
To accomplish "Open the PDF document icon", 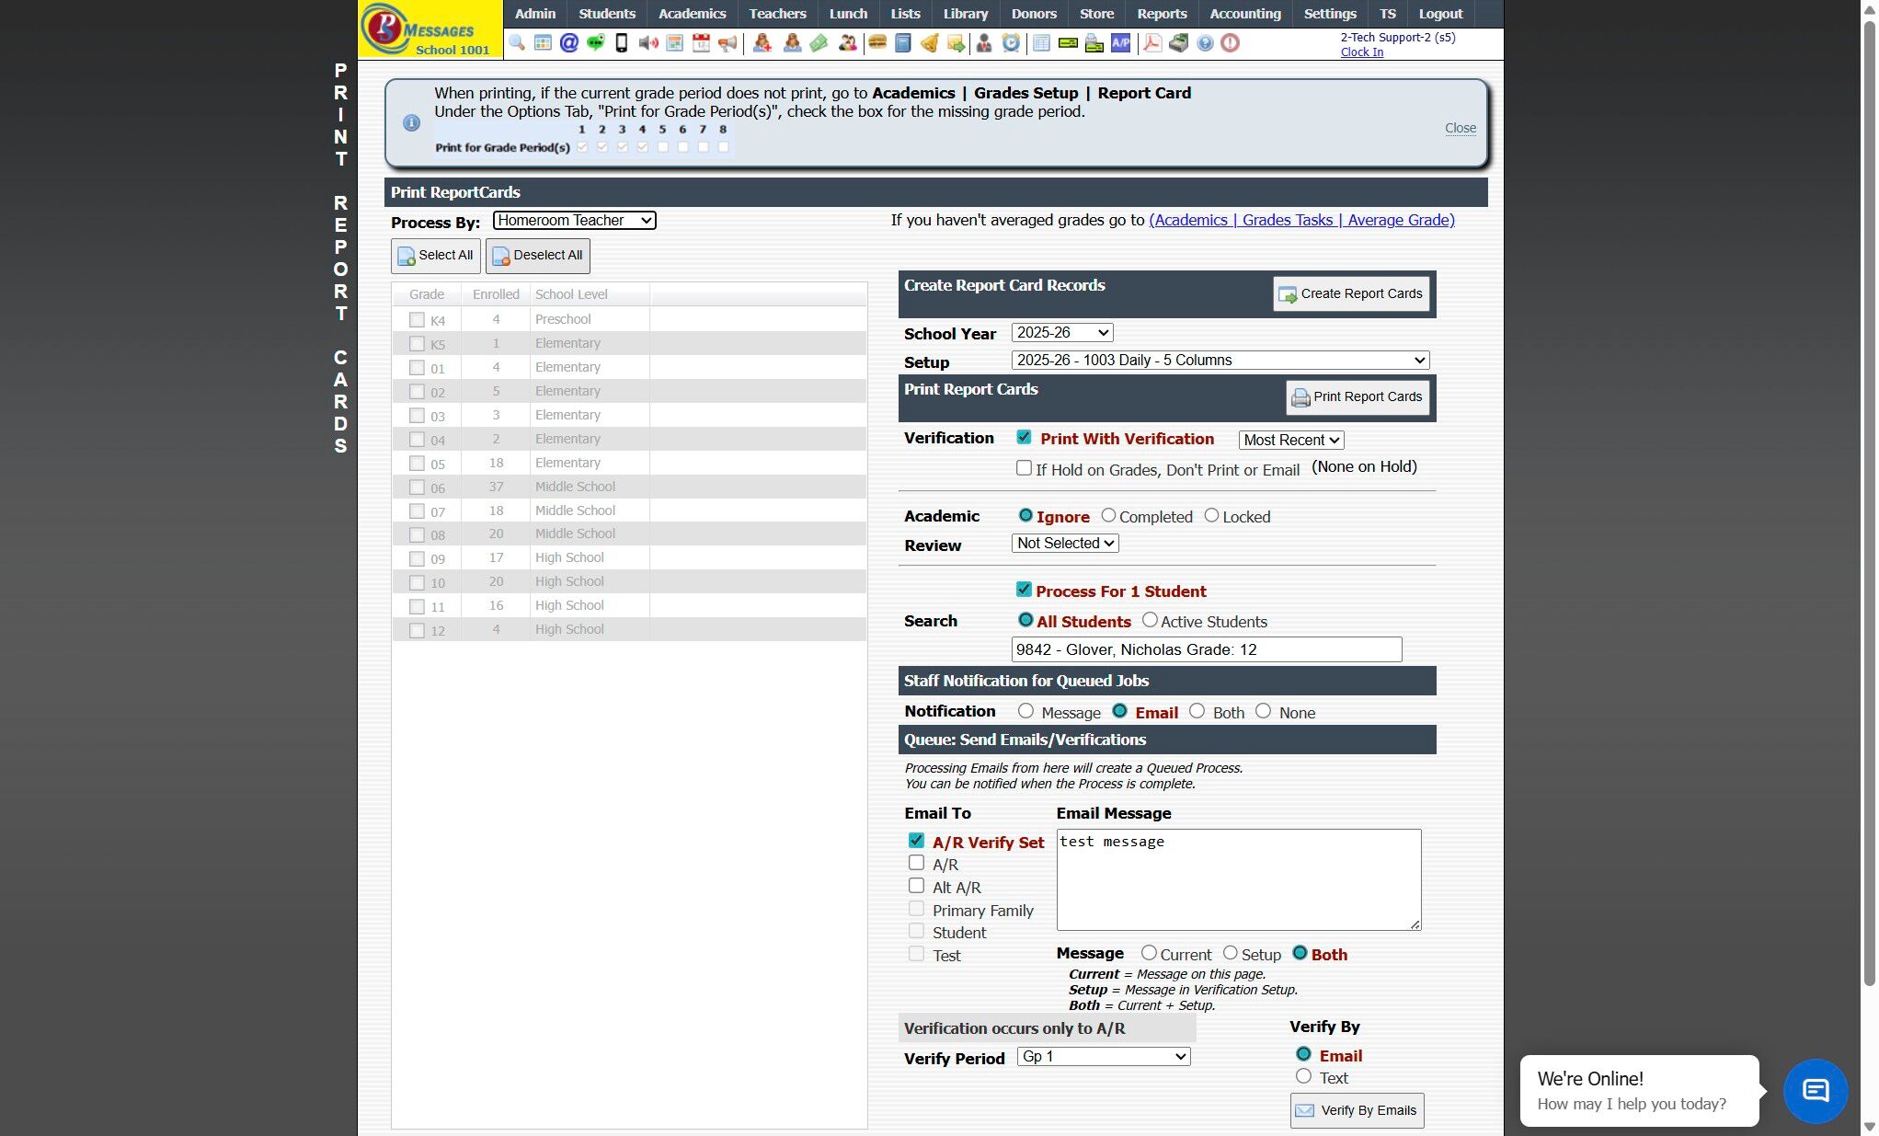I will [1151, 43].
